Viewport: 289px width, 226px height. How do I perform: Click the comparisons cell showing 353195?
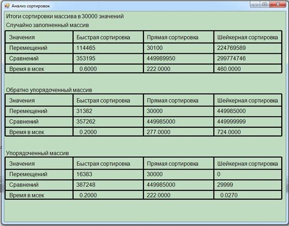(108, 58)
